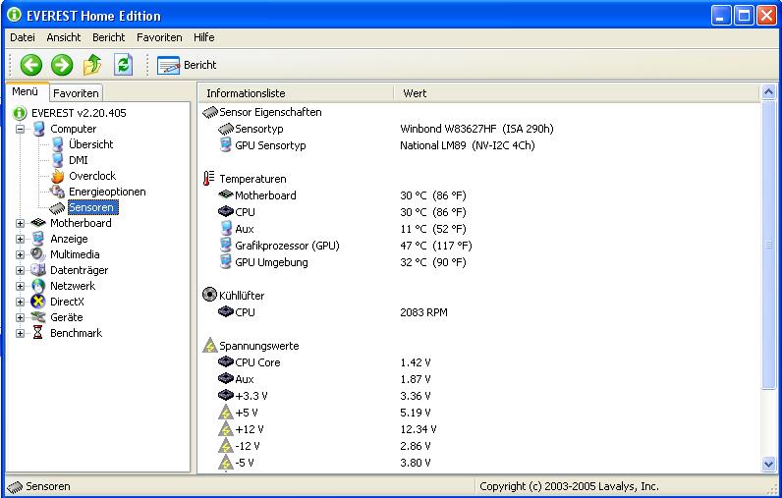Sort by the Wert column header
This screenshot has height=498, width=782.
575,93
